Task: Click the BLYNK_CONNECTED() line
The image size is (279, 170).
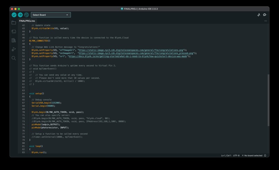Action: pos(40,41)
